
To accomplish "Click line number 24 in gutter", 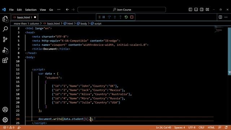I will click(18, 119).
